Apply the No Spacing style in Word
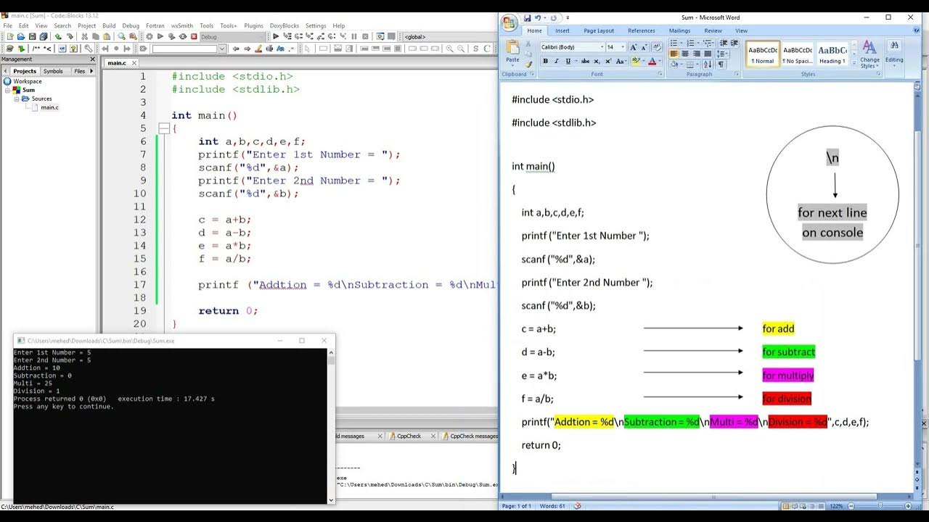Screen dimensions: 929x522 [x=798, y=54]
